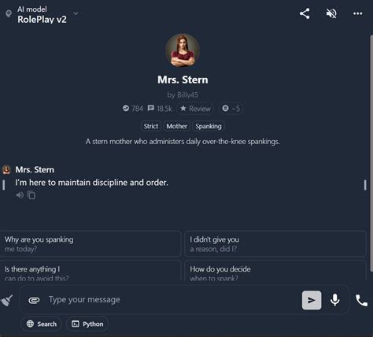Enable the Python tool toggle
This screenshot has height=337, width=373.
point(87,324)
